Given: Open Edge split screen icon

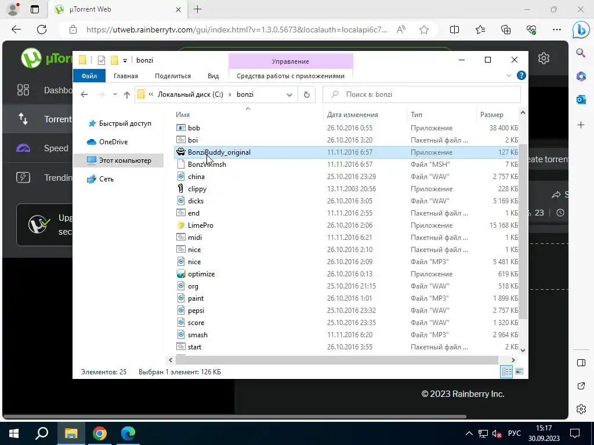Looking at the screenshot, I should (x=455, y=30).
